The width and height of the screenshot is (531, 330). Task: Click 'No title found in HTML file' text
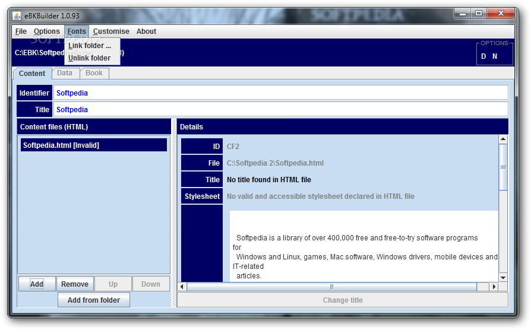click(x=269, y=180)
